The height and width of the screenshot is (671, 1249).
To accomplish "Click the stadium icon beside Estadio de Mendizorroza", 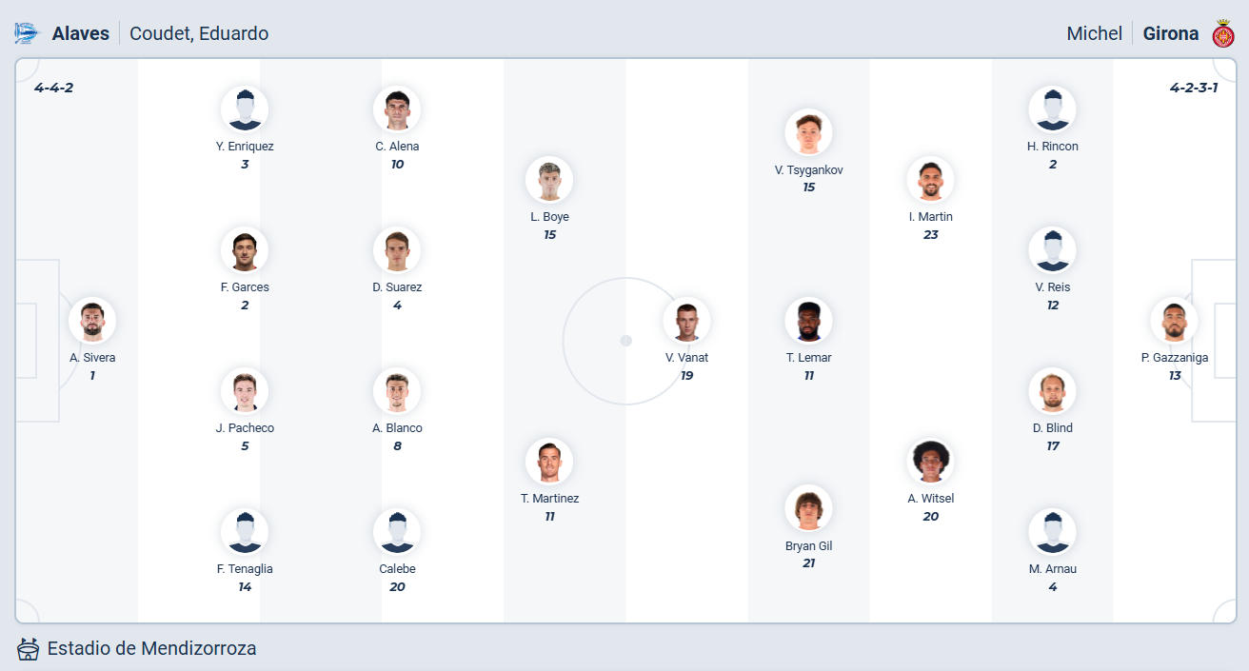I will [29, 649].
